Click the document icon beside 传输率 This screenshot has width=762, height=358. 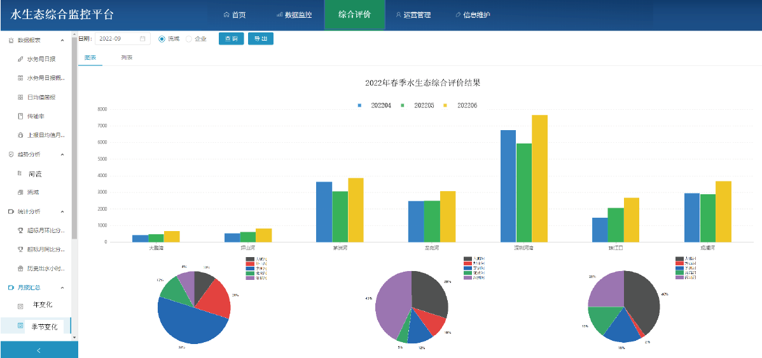[20, 116]
